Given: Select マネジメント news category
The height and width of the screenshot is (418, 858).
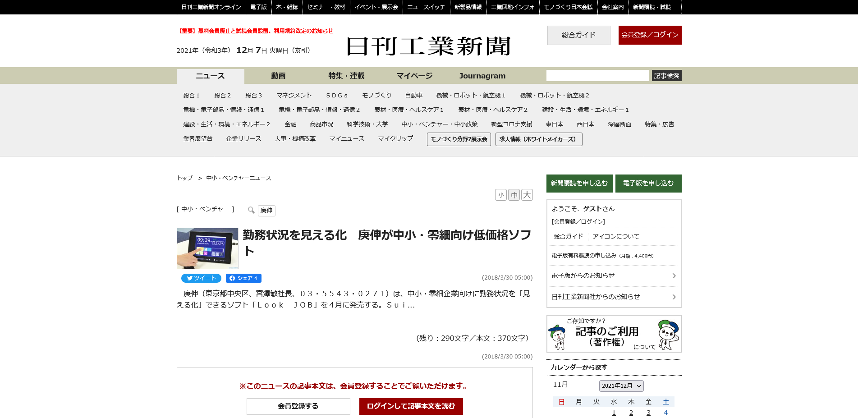Looking at the screenshot, I should pyautogui.click(x=294, y=96).
